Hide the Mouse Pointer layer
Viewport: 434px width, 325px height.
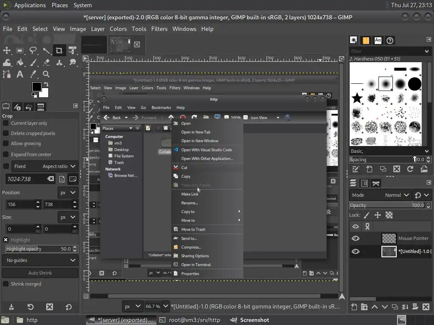pyautogui.click(x=356, y=238)
